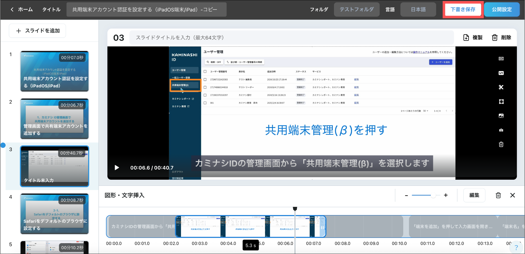Zoom out timeline with minus icon

point(406,195)
